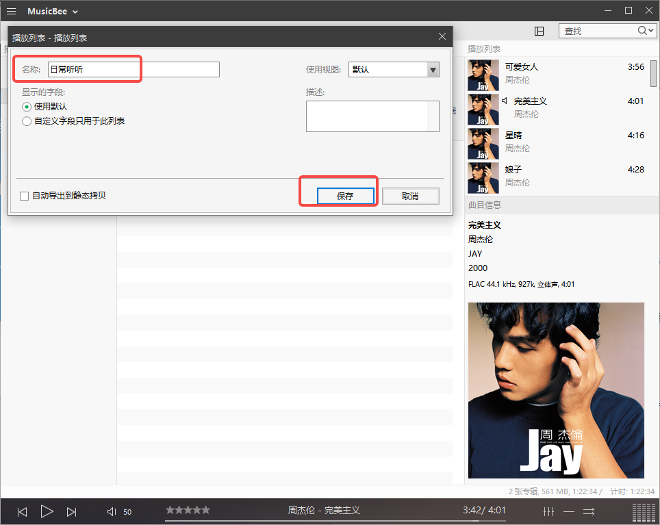This screenshot has width=660, height=525.
Task: Skip to the previous track
Action: click(22, 511)
